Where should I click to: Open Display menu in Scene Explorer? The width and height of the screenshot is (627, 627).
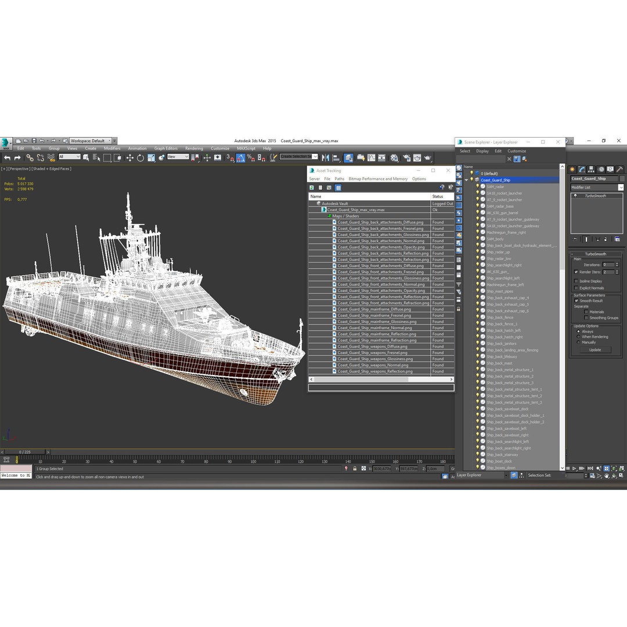(x=482, y=151)
